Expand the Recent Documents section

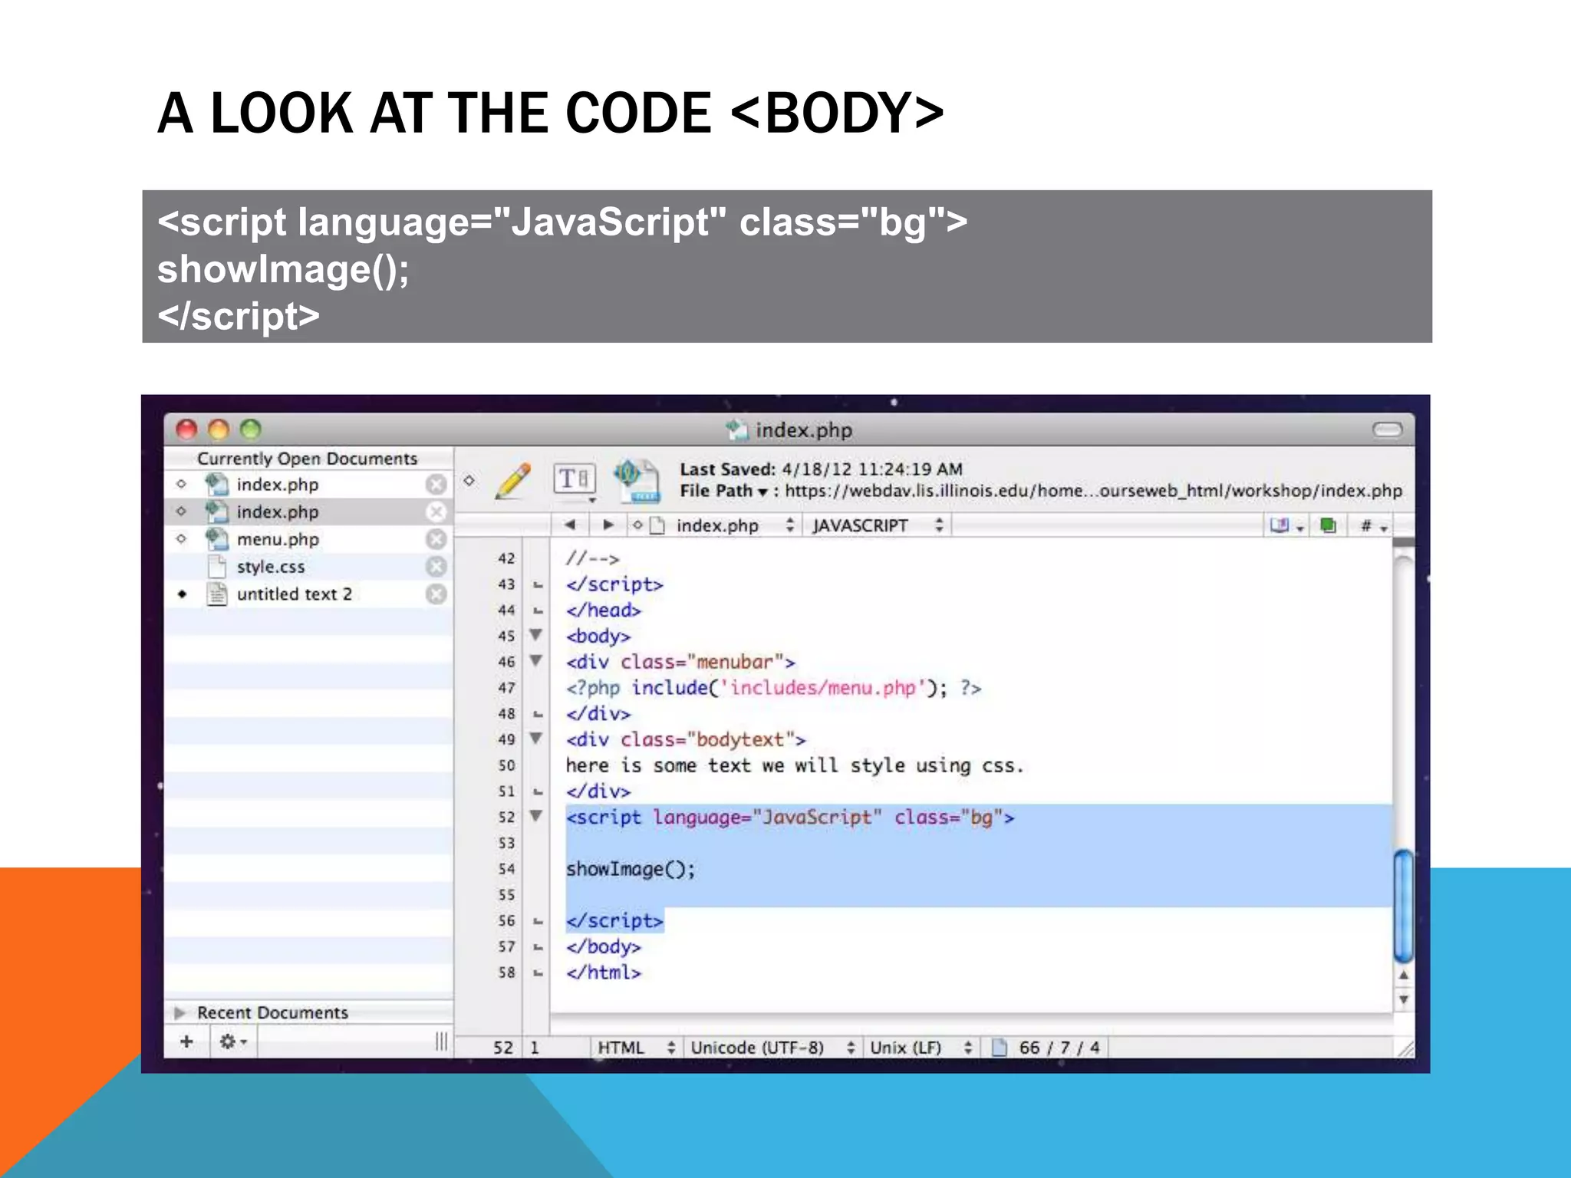pos(179,1013)
